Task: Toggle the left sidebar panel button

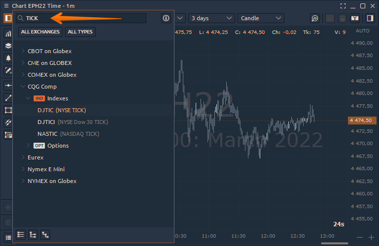Action: [8, 18]
